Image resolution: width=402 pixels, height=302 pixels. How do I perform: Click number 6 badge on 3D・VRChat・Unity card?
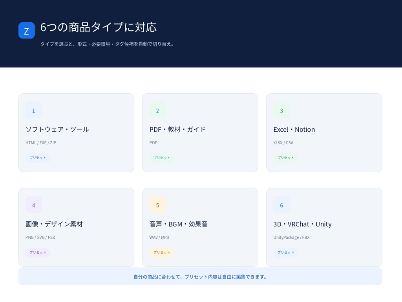pos(281,205)
